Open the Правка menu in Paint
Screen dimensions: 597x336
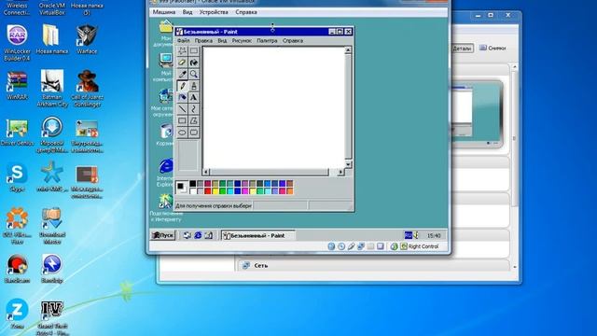click(203, 40)
